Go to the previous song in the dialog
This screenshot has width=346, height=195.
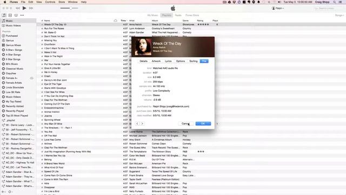[x=137, y=123]
